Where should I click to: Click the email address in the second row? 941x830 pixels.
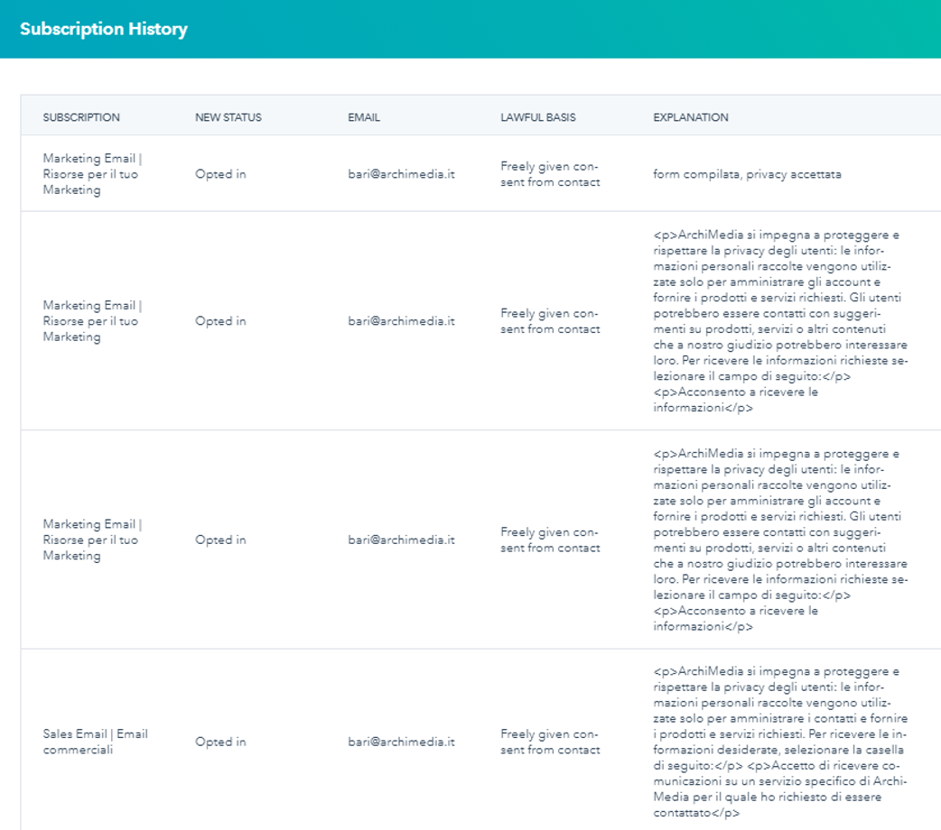point(401,321)
